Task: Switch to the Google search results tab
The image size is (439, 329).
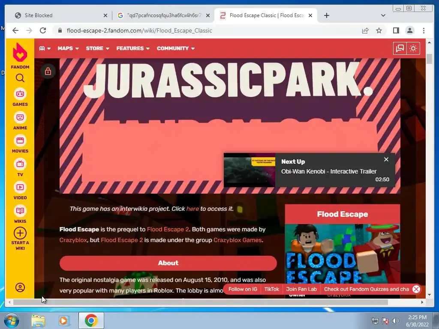Action: click(x=163, y=15)
